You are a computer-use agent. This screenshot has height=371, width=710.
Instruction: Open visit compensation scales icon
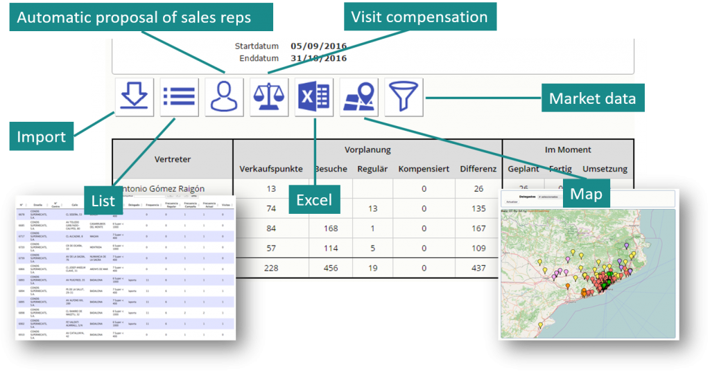(269, 97)
